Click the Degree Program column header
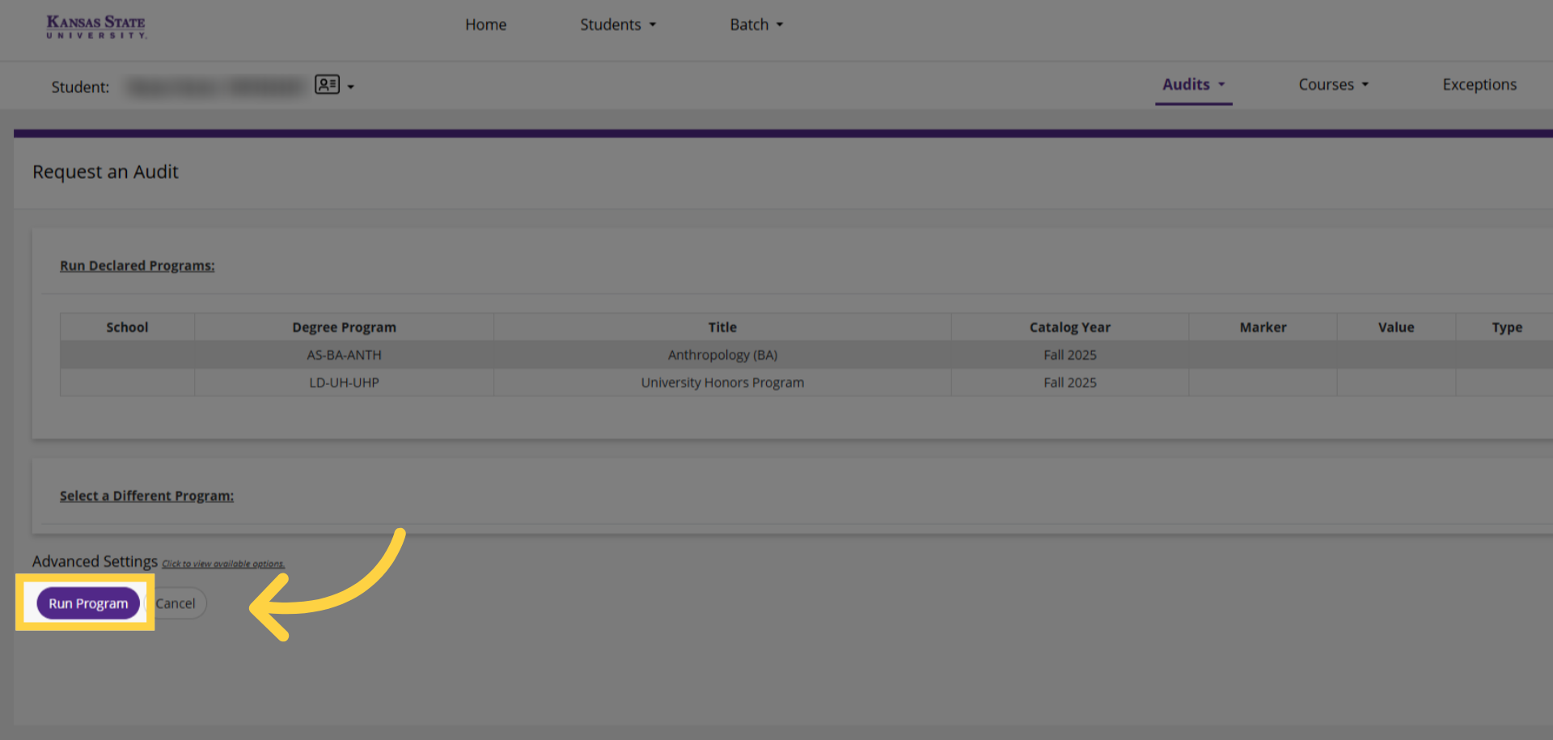 pyautogui.click(x=344, y=328)
